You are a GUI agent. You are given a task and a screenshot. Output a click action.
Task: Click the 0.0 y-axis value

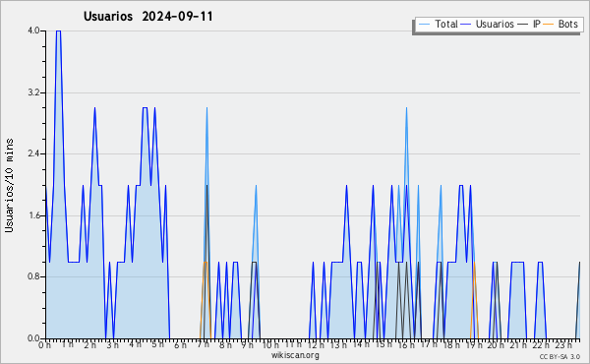(33, 338)
